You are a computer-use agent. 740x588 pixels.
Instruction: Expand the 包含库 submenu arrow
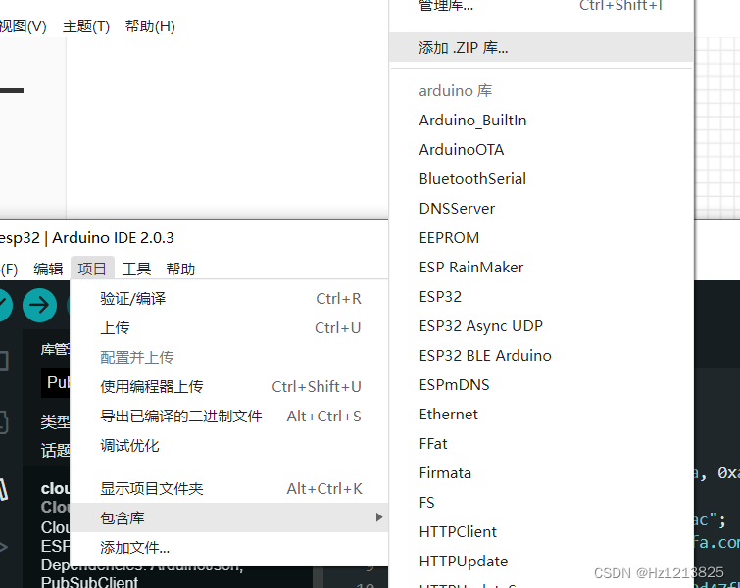379,517
